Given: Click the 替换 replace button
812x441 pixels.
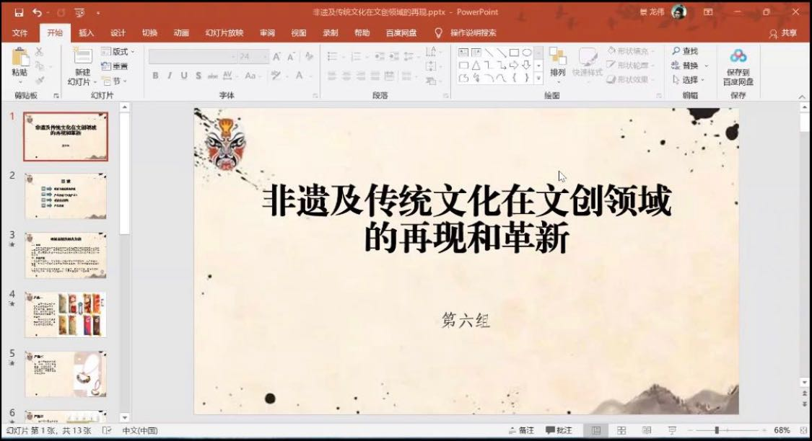Looking at the screenshot, I should click(689, 65).
